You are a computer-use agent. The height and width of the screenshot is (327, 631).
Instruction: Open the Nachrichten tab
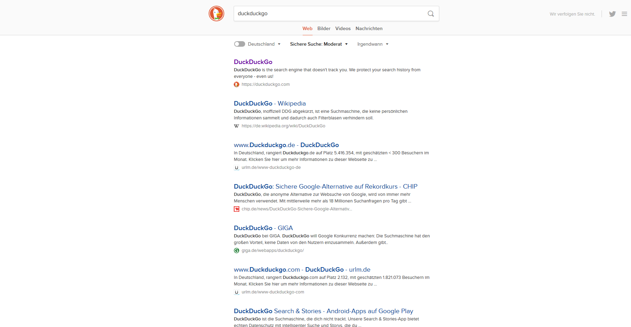pyautogui.click(x=369, y=28)
